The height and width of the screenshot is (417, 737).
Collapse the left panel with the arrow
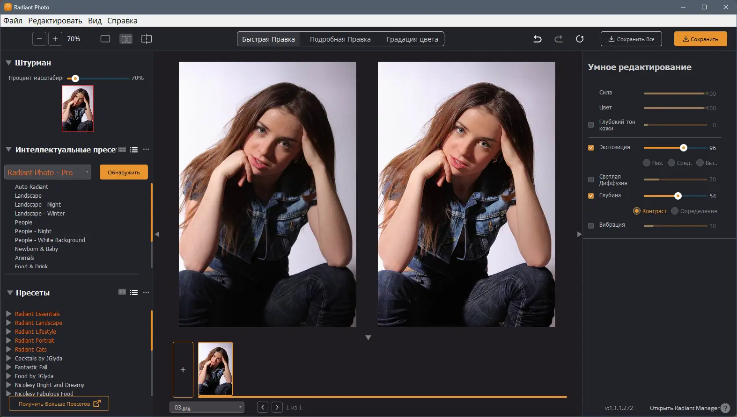(x=157, y=234)
